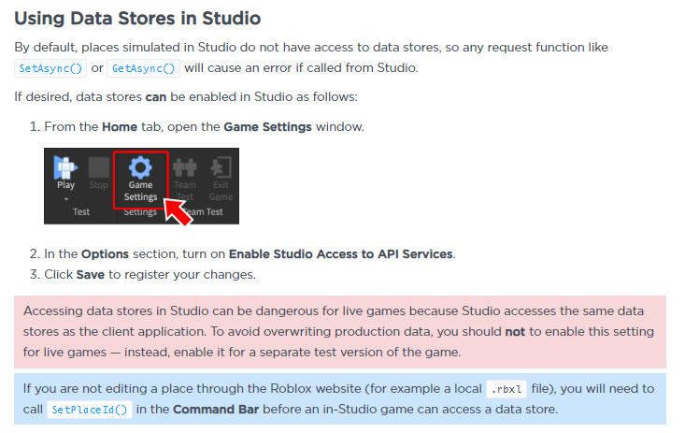685x433 pixels.
Task: Click the Settings group label in toolbar
Action: coord(140,212)
